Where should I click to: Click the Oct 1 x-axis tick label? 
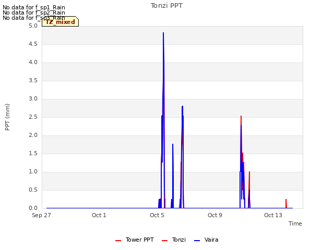point(99,215)
